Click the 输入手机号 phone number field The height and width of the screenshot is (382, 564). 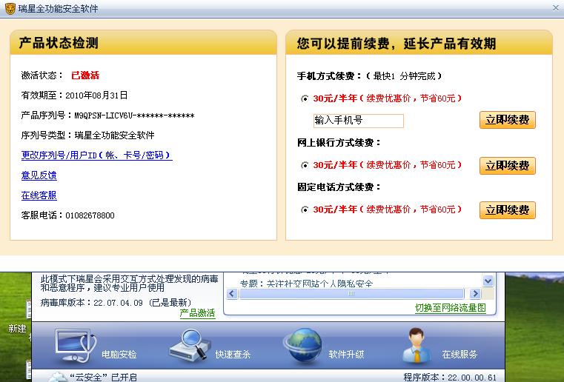pyautogui.click(x=358, y=121)
